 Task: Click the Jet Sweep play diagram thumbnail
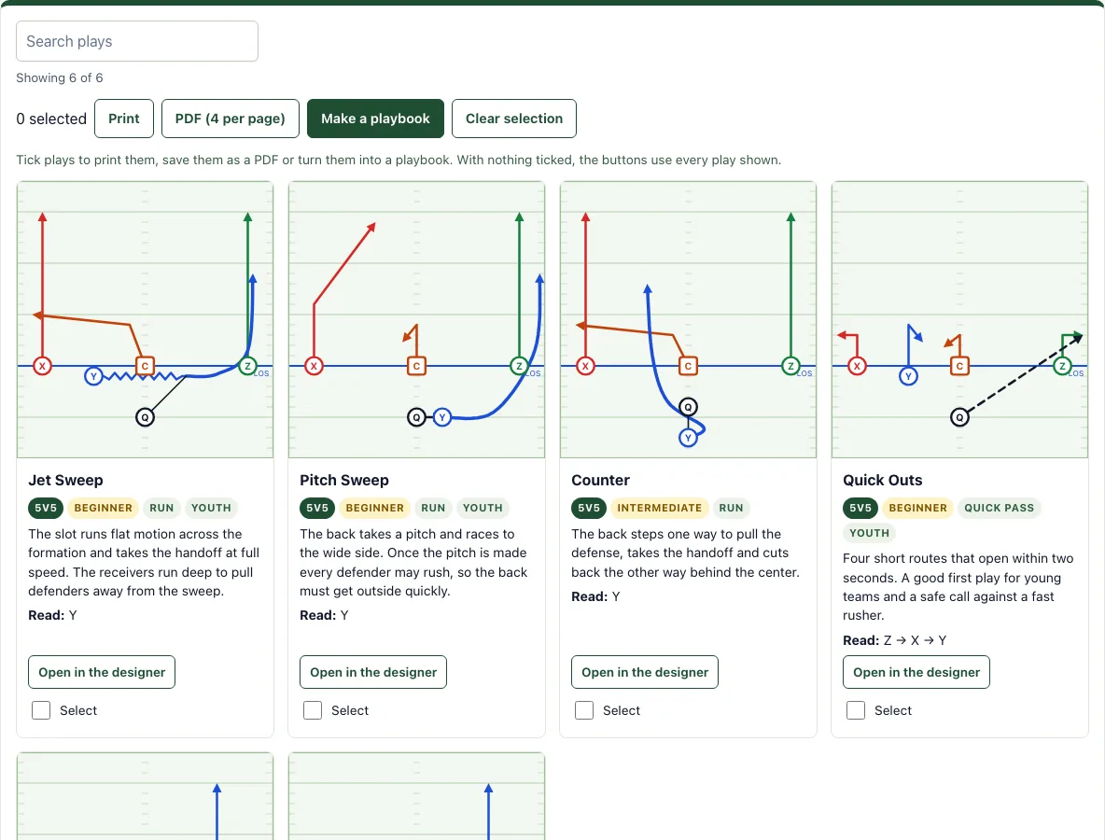[x=146, y=320]
